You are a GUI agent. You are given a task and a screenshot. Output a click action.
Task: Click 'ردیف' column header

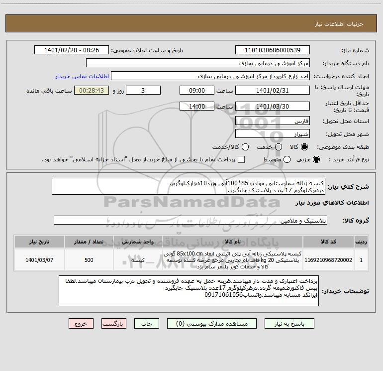coord(361,242)
